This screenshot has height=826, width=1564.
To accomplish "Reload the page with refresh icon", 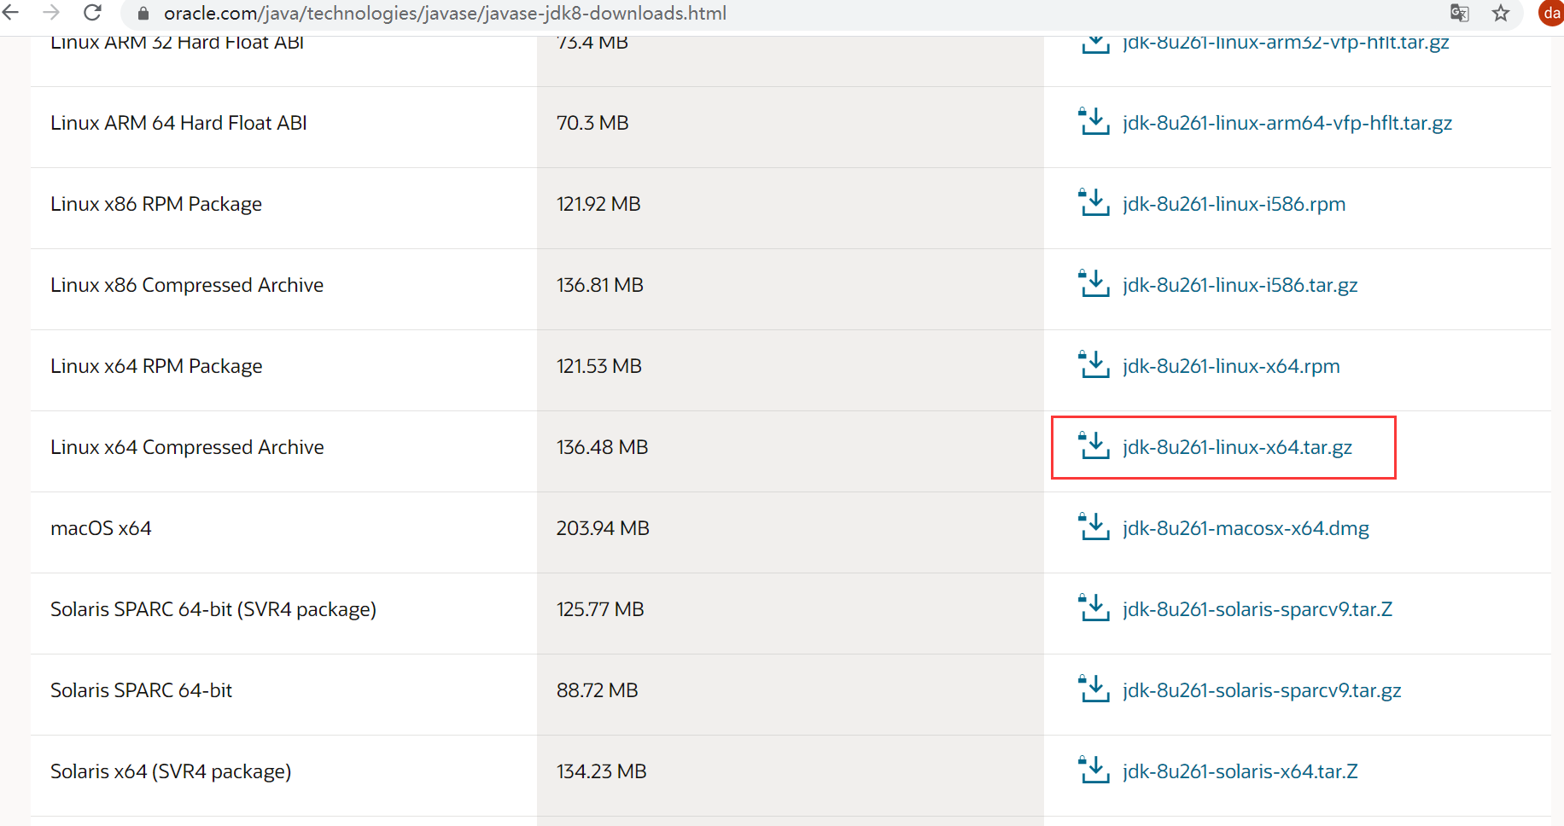I will click(x=92, y=13).
